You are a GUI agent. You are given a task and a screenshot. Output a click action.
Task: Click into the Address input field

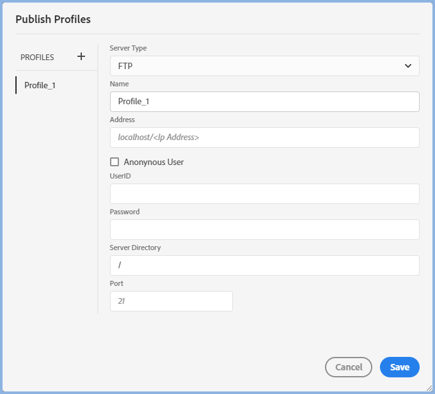pos(264,138)
